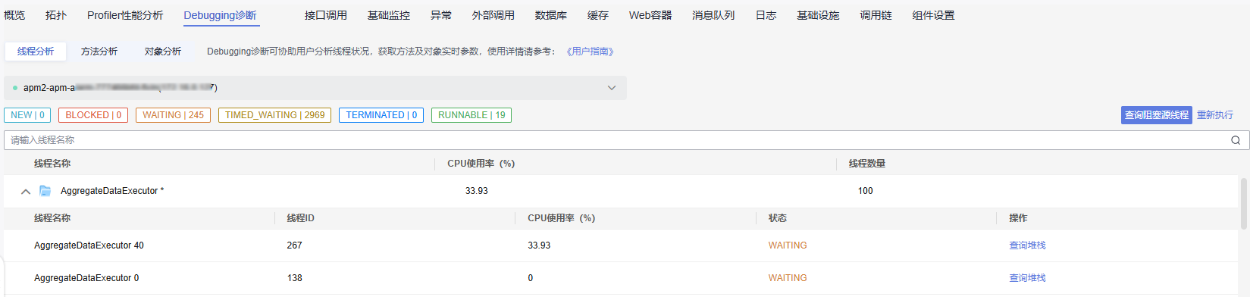The height and width of the screenshot is (297, 1250).
Task: Click the folder icon beside AggregateDataExecutor
Action: click(x=45, y=191)
